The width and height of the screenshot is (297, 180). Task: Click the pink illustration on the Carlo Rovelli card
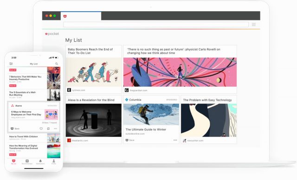point(180,72)
